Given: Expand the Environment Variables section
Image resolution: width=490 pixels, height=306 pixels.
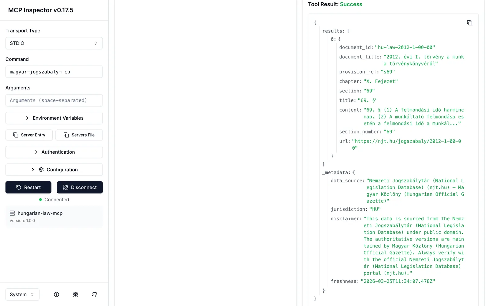Looking at the screenshot, I should coord(54,118).
